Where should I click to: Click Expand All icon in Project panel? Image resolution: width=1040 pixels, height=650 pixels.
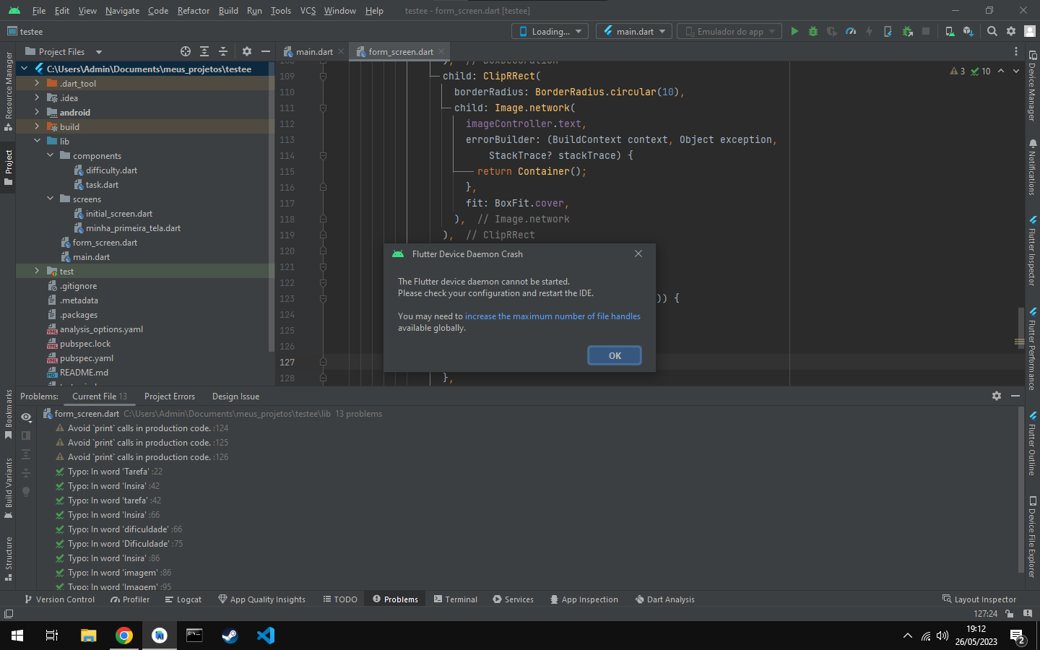[204, 51]
